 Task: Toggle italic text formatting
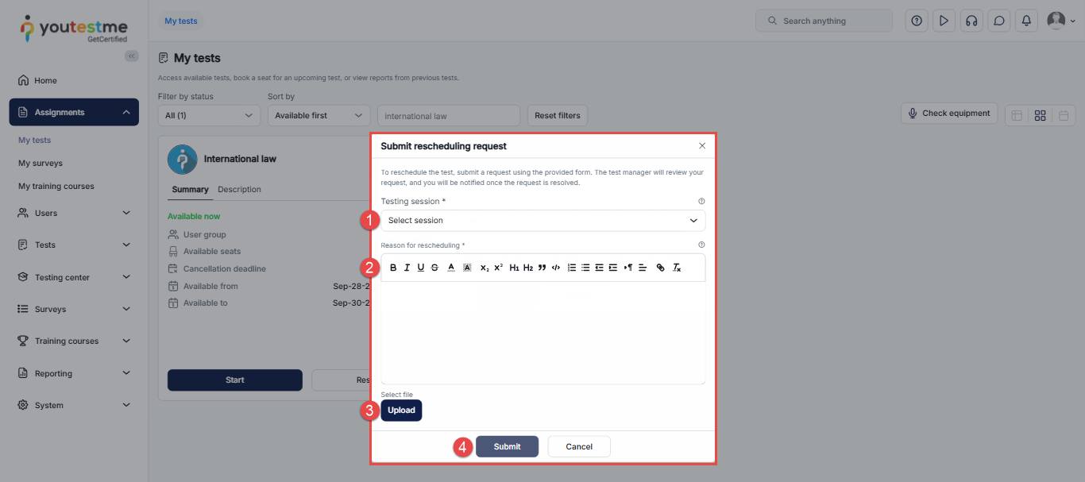pos(407,268)
